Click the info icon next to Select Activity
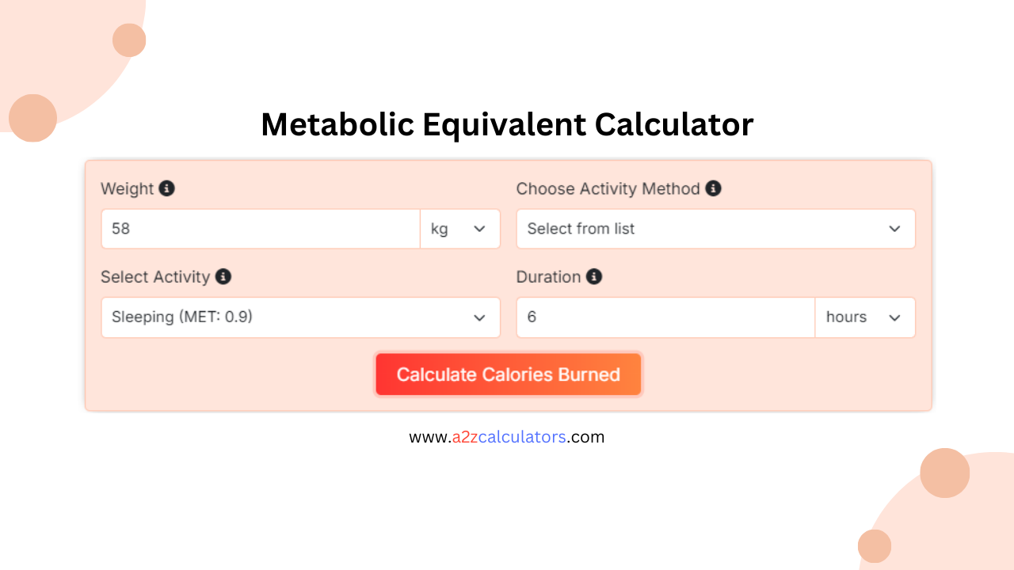 [x=223, y=277]
